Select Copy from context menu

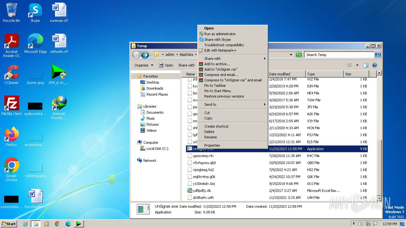pyautogui.click(x=232, y=118)
